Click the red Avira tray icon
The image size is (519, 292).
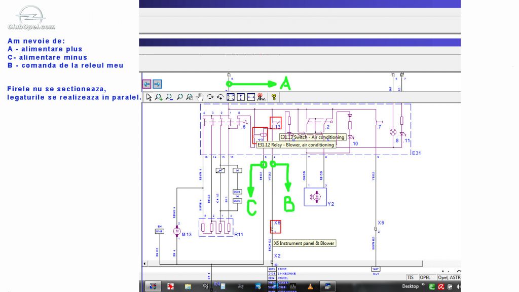[x=441, y=287]
